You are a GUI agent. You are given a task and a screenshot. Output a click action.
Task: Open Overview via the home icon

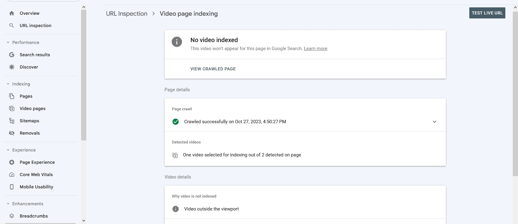click(12, 13)
